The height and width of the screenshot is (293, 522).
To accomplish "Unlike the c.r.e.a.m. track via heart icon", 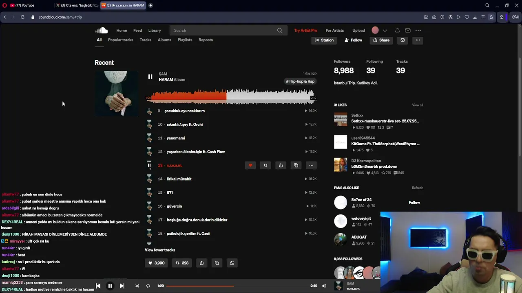I will pyautogui.click(x=250, y=165).
